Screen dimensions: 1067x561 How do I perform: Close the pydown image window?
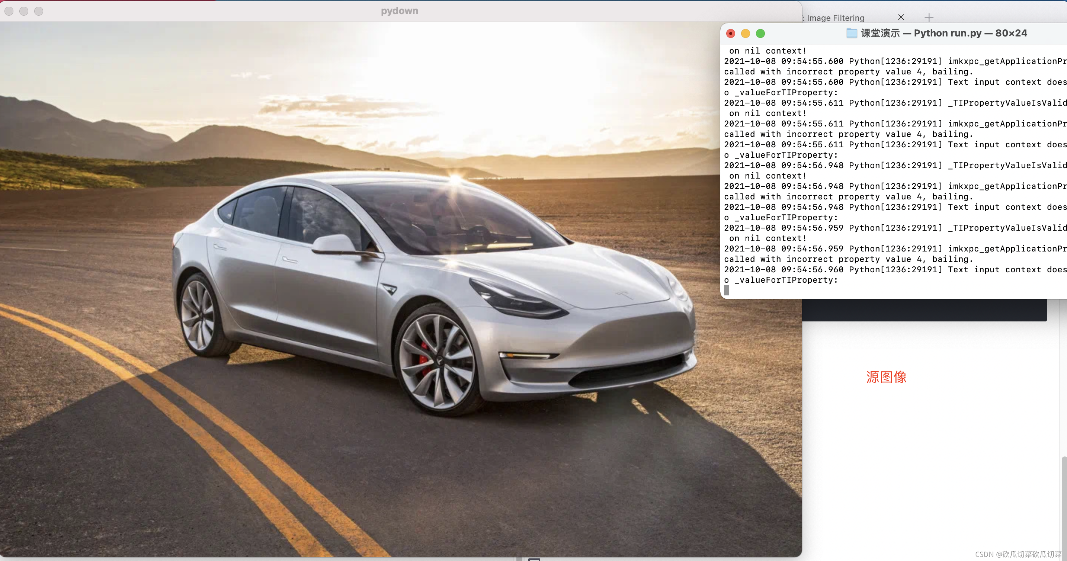click(9, 11)
